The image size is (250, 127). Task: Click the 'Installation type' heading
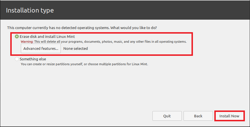click(30, 11)
